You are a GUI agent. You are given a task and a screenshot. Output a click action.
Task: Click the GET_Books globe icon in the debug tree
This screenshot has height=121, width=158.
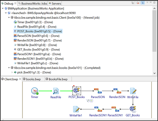point(15,49)
